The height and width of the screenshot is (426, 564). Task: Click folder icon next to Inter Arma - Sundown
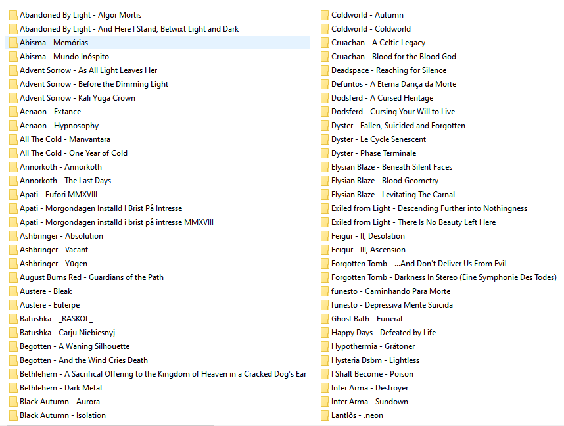[325, 402]
